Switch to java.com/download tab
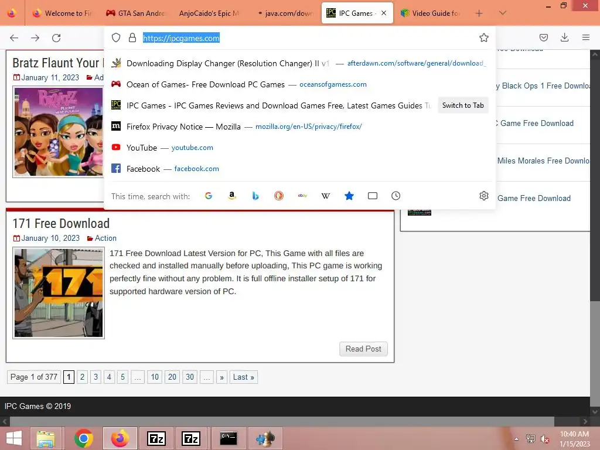Screen dimensions: 600x450 [285, 13]
